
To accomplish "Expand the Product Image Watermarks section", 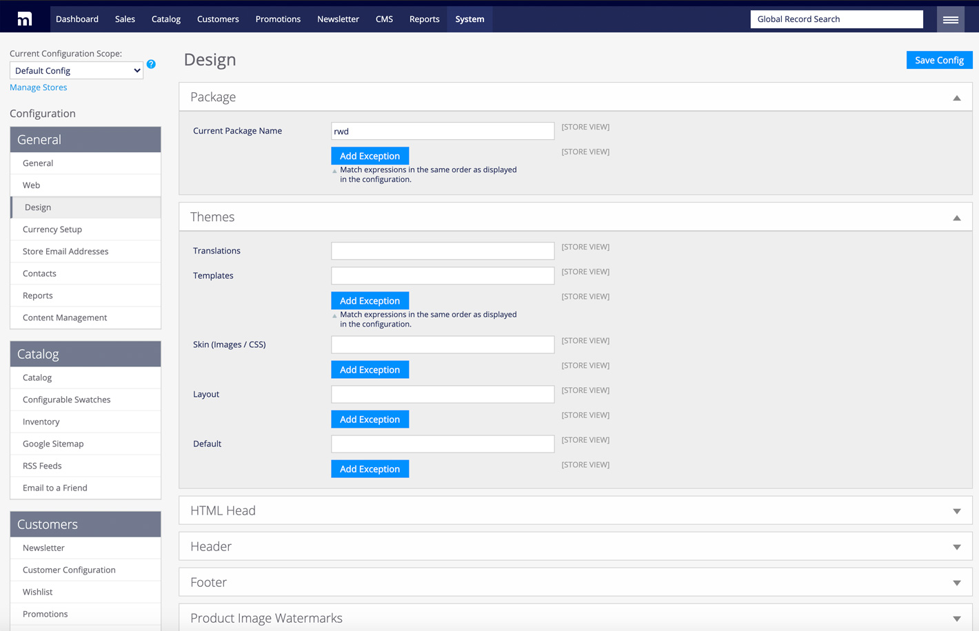I will pyautogui.click(x=956, y=618).
